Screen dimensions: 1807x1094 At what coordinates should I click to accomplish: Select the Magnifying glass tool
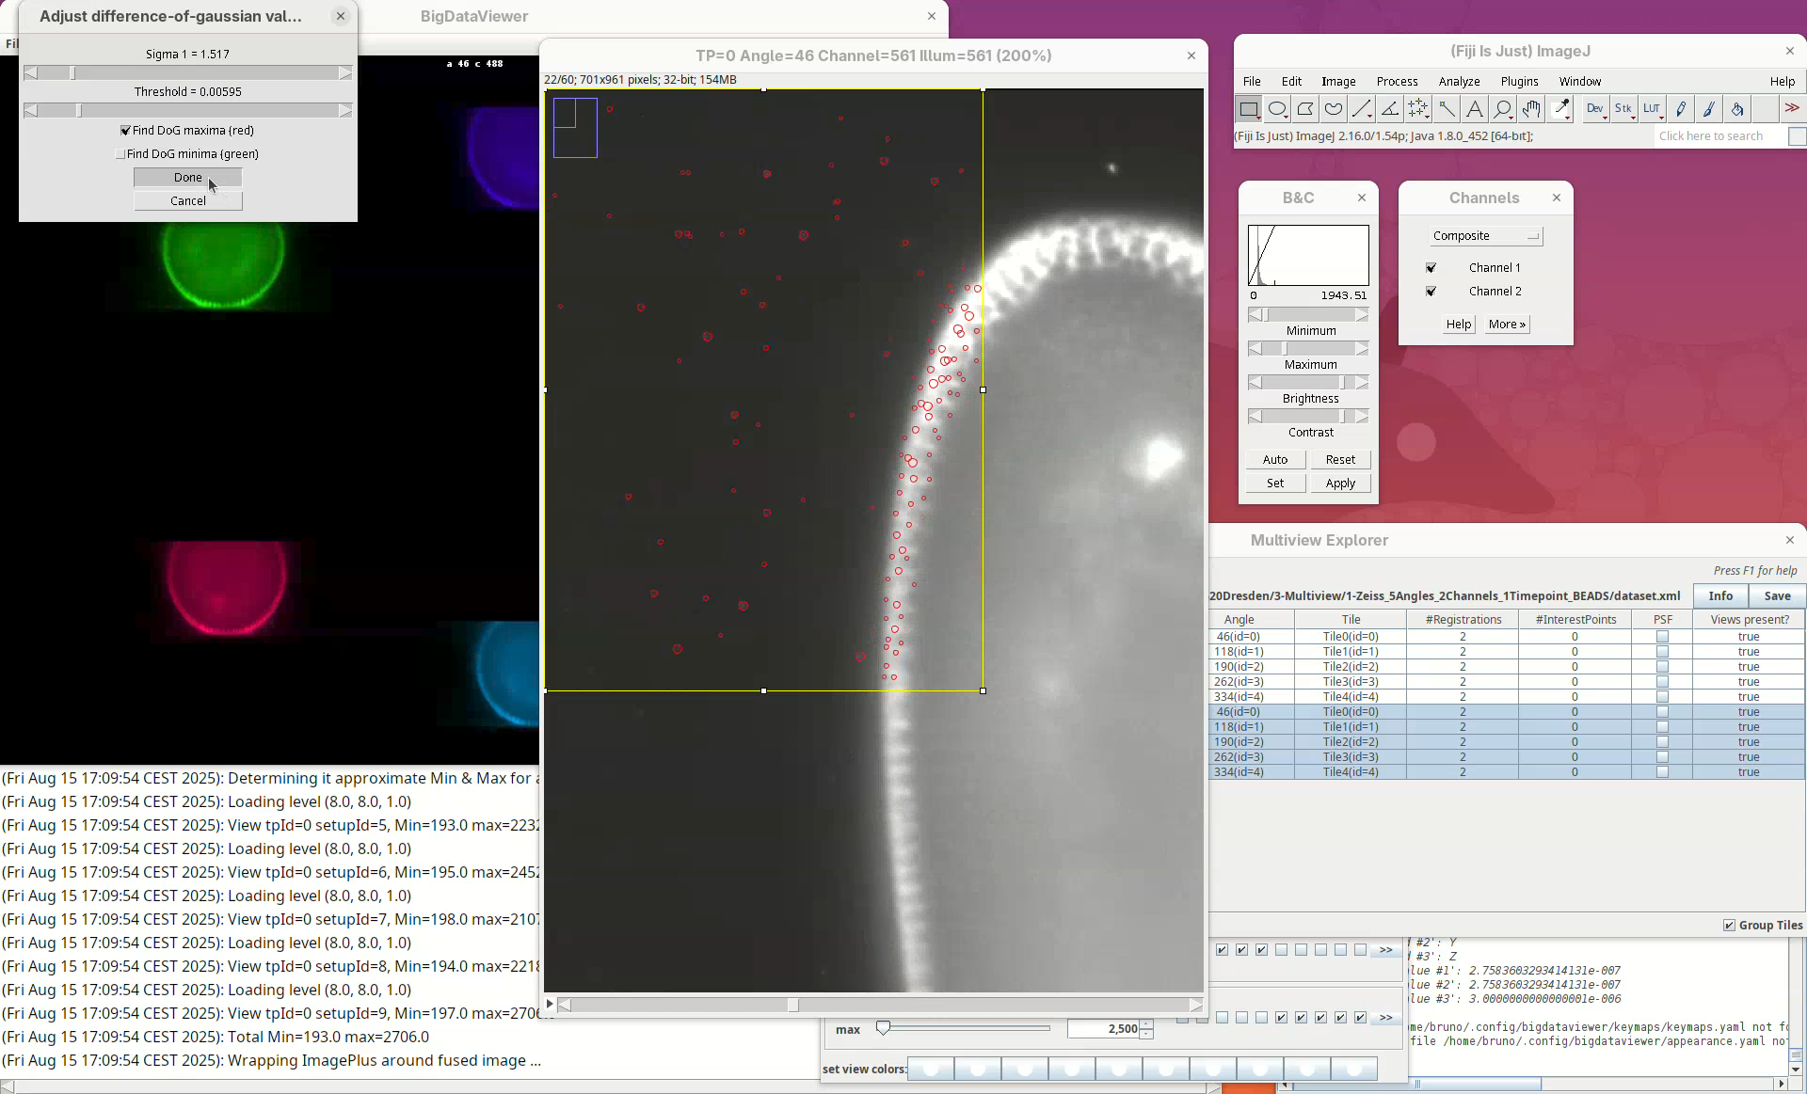1503,109
